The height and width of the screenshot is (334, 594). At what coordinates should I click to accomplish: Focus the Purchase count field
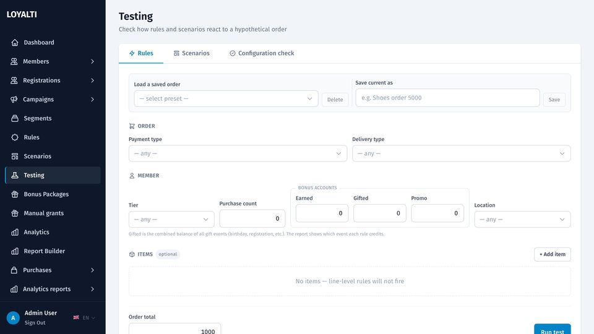[x=252, y=218]
